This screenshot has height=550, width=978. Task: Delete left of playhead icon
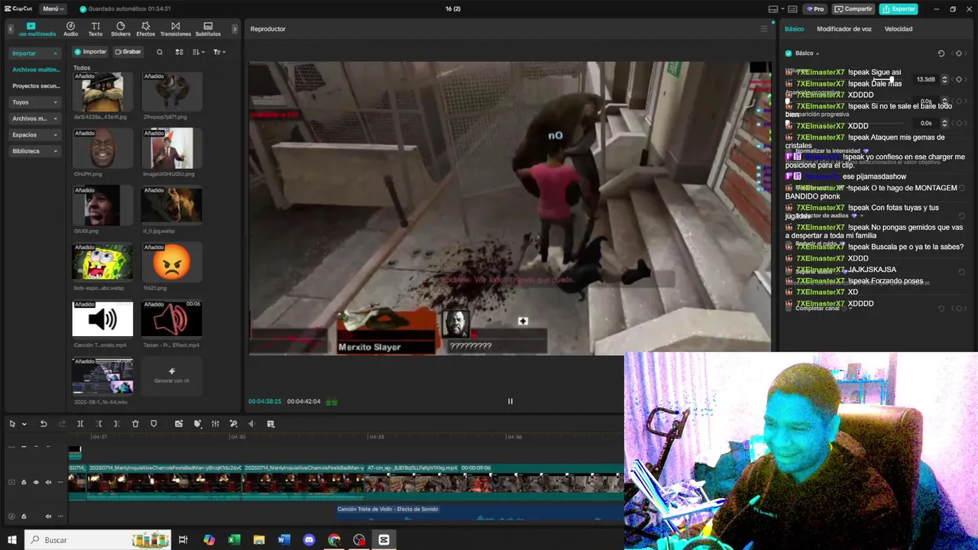[99, 424]
